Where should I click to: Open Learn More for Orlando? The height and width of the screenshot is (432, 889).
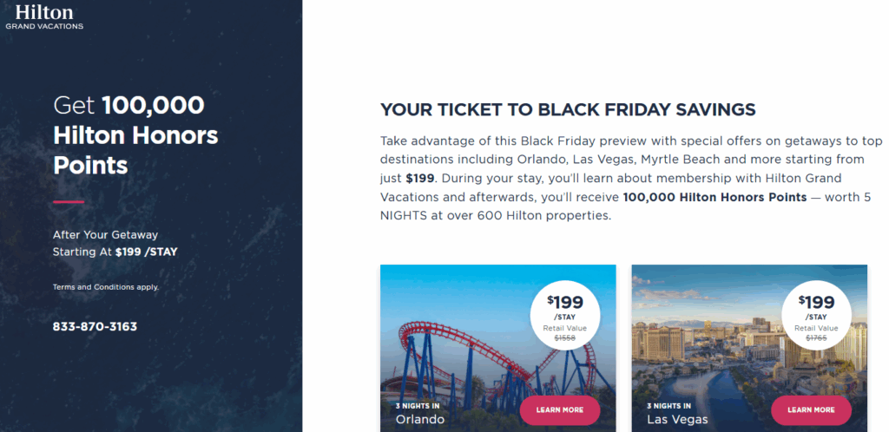559,409
